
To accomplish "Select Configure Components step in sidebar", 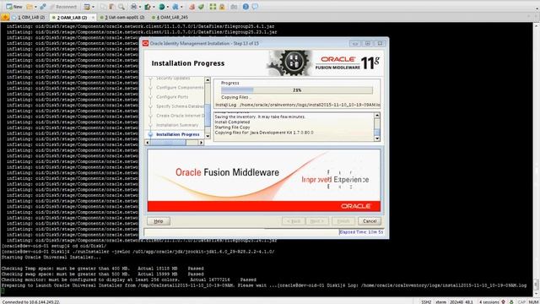I will click(180, 88).
